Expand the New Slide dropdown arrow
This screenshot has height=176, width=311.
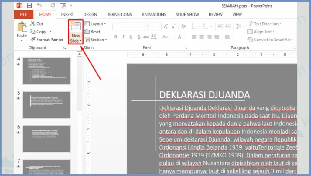[80, 41]
